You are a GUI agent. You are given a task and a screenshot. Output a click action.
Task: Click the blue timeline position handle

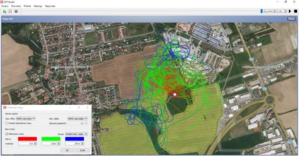(x=262, y=11)
